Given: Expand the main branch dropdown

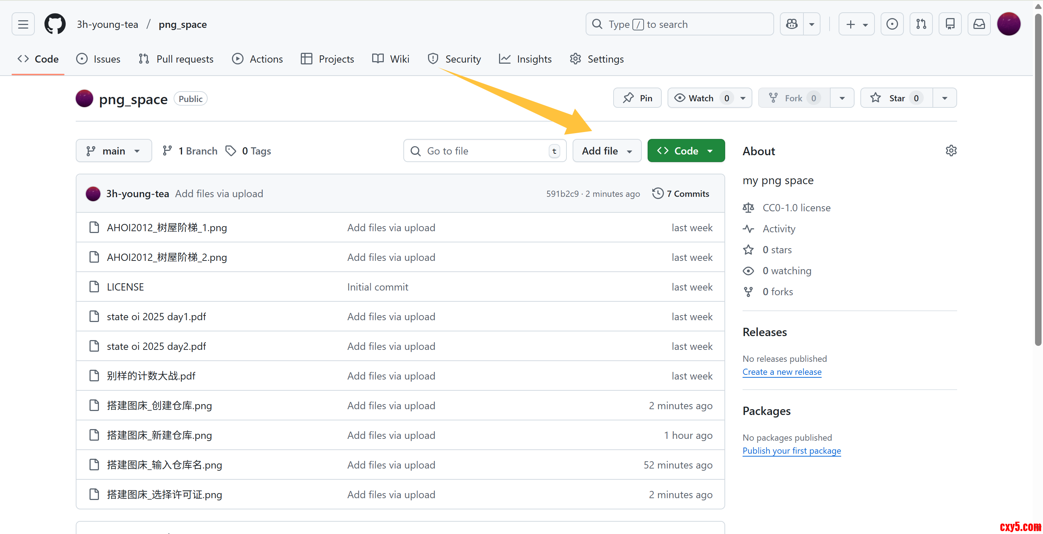Looking at the screenshot, I should [x=113, y=151].
